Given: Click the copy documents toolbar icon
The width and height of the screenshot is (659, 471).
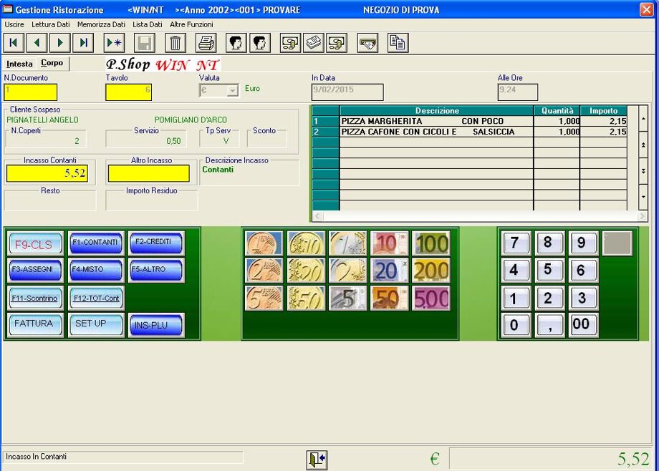Looking at the screenshot, I should (x=398, y=43).
